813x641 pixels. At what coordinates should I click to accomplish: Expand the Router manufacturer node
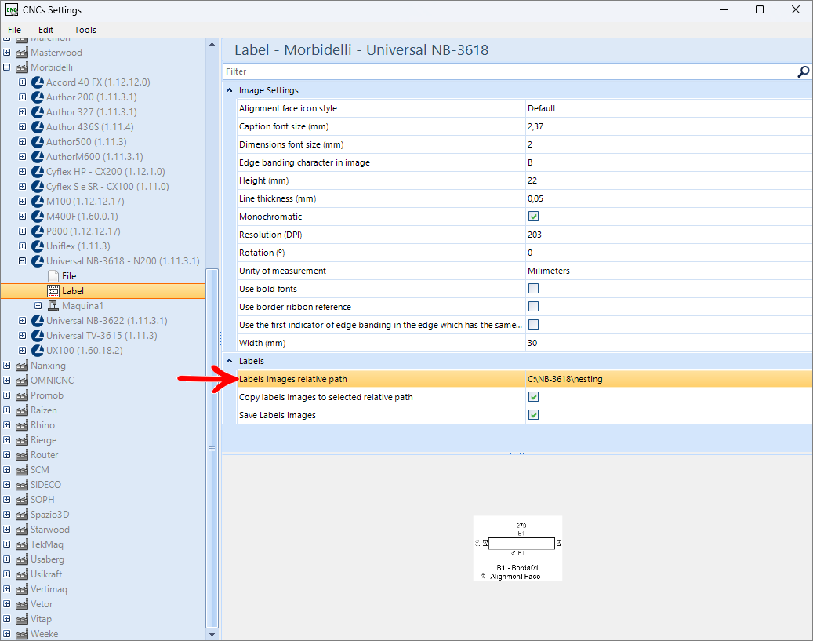[7, 455]
